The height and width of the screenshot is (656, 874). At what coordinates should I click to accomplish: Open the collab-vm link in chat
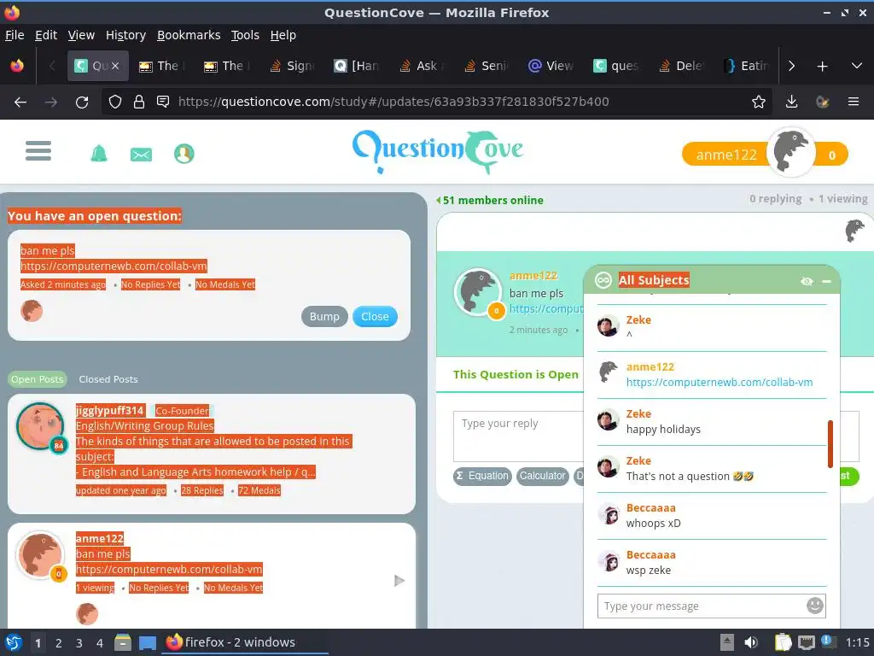pos(719,382)
